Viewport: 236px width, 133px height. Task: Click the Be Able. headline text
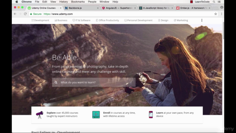[65, 58]
